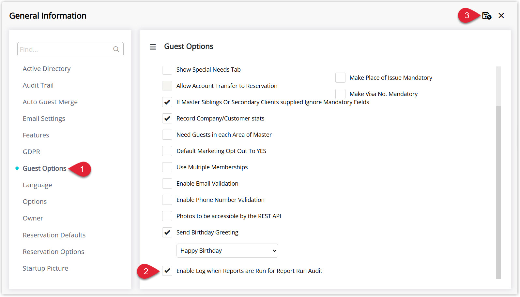Toggle Allow Account Transfer to Reservation

(x=167, y=86)
